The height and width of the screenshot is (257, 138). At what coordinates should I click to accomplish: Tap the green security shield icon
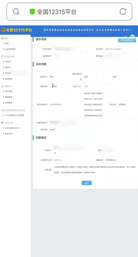point(32,12)
